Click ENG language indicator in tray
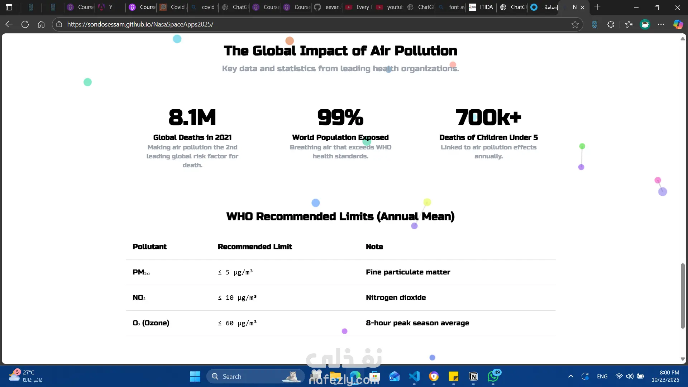This screenshot has width=688, height=387. tap(602, 376)
